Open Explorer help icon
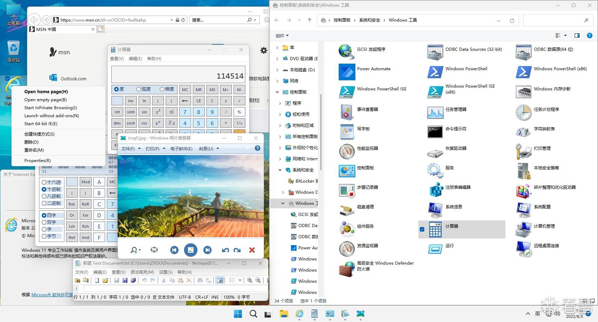This screenshot has height=322, width=598. pyautogui.click(x=589, y=35)
